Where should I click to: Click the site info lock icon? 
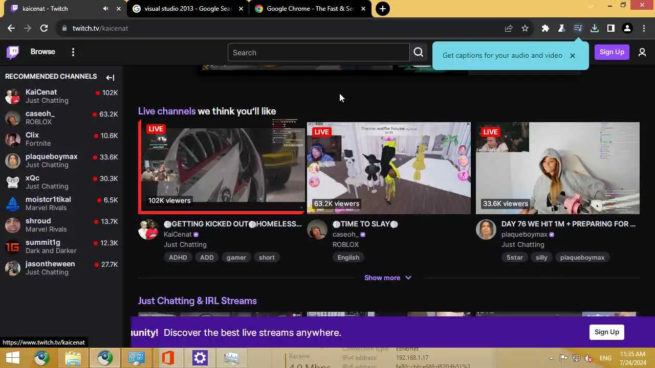coord(64,28)
